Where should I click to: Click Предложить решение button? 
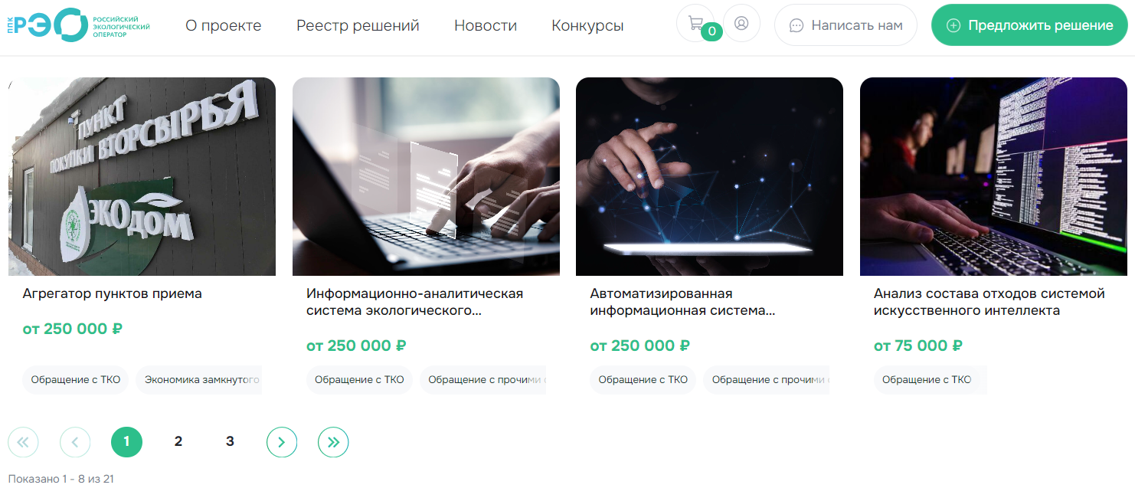(x=1029, y=25)
